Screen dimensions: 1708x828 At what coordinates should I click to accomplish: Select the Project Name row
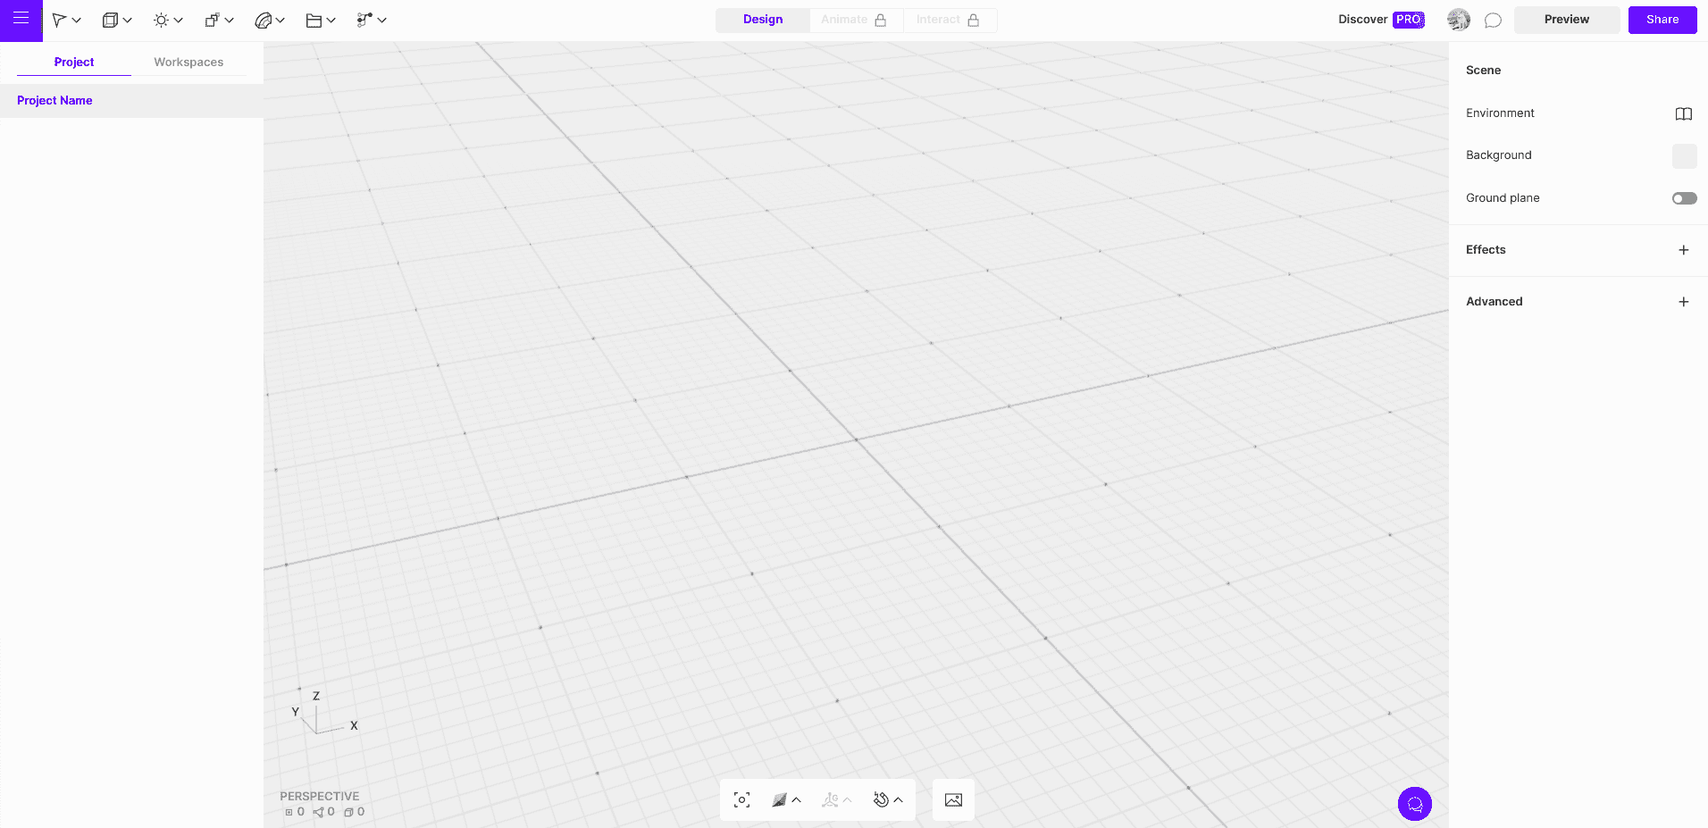[131, 100]
